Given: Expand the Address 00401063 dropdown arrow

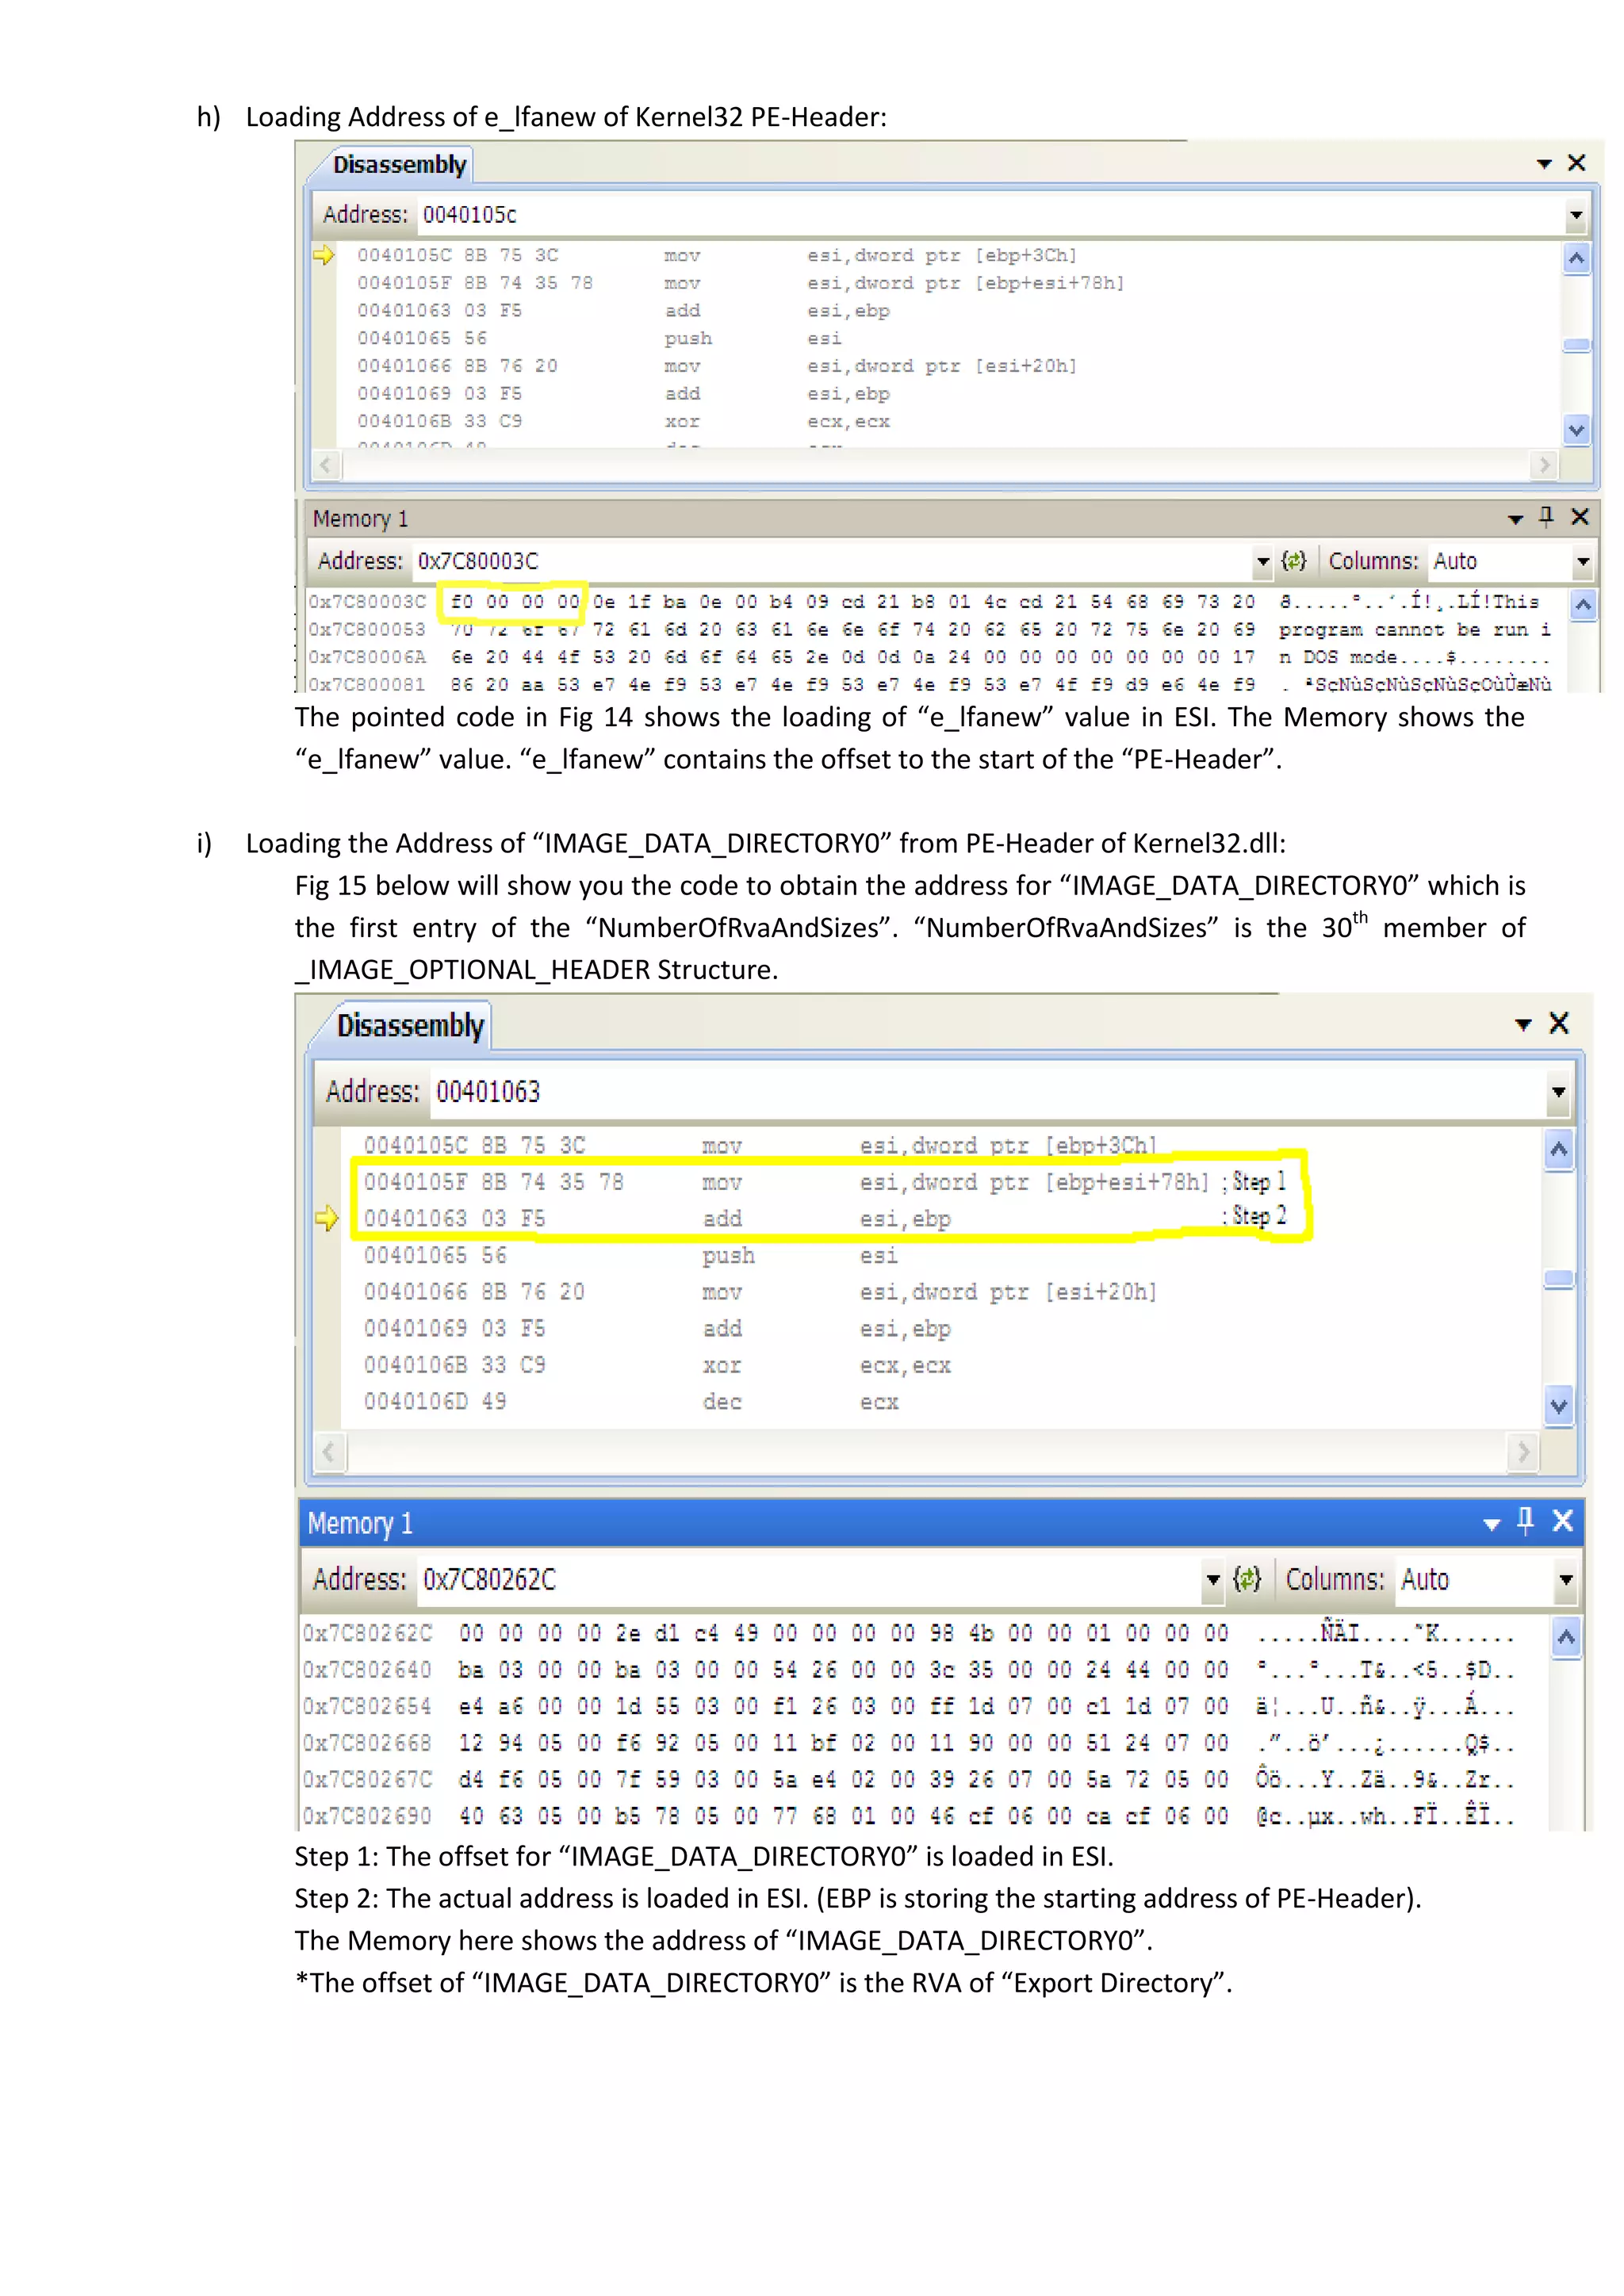Looking at the screenshot, I should (1558, 1091).
